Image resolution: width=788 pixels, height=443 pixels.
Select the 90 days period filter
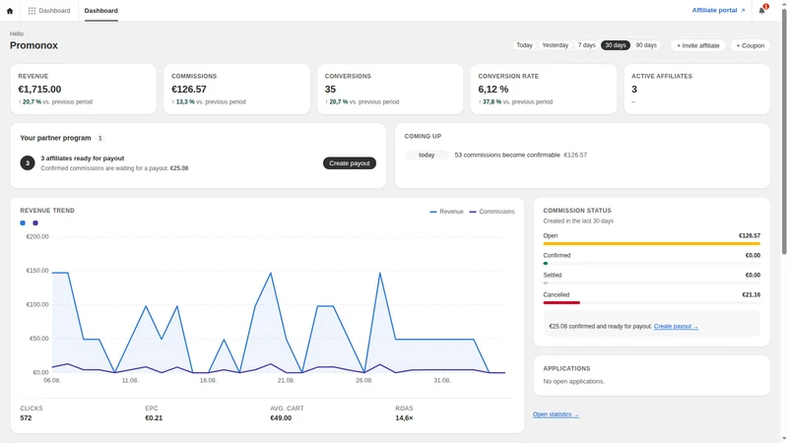(x=646, y=45)
